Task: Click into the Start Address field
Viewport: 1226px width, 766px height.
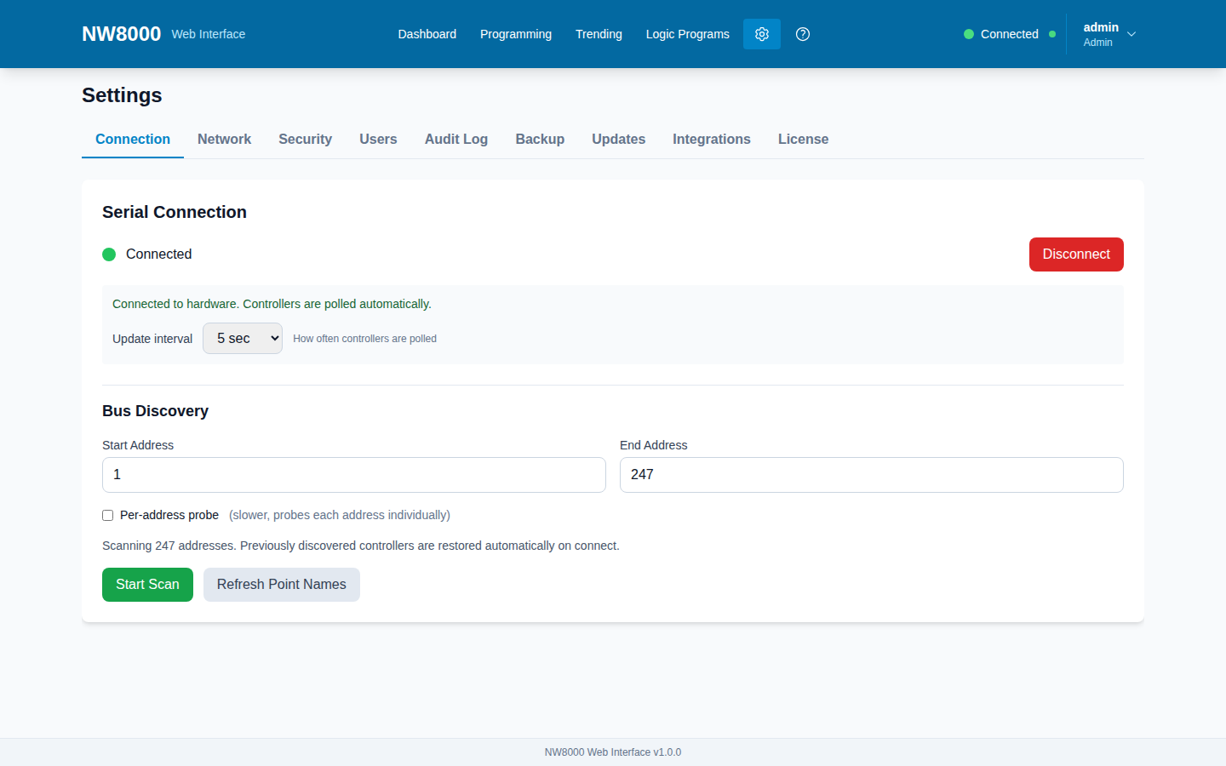Action: click(x=354, y=475)
